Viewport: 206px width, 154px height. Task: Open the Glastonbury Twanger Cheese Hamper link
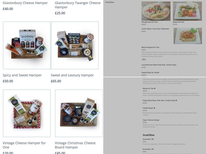pyautogui.click(x=78, y=5)
